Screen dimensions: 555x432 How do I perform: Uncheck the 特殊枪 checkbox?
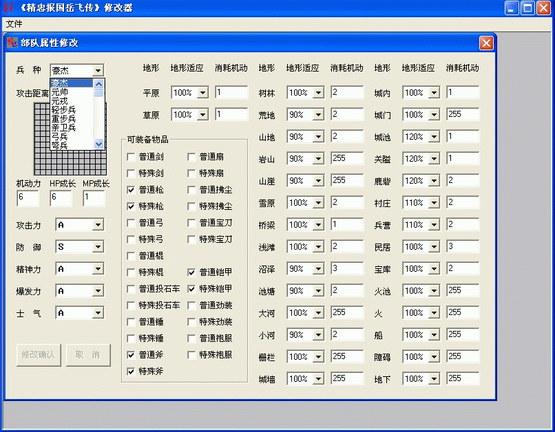click(x=131, y=206)
